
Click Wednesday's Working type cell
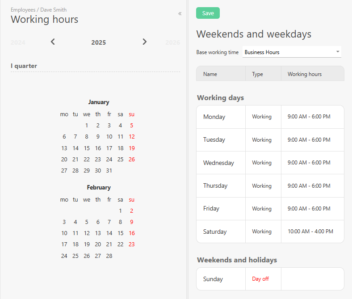coord(261,163)
